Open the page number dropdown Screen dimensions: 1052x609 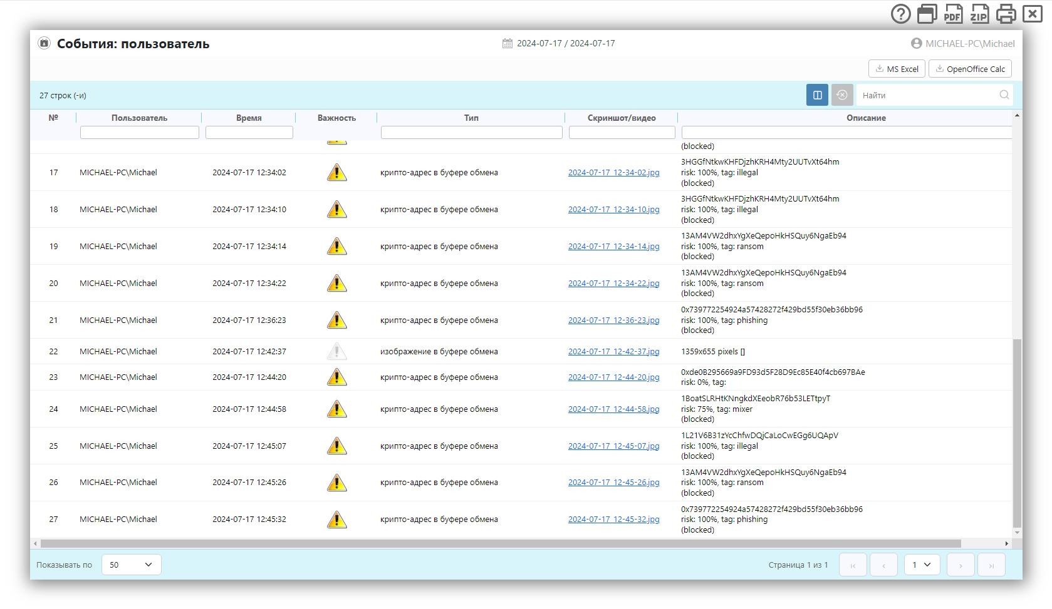922,565
